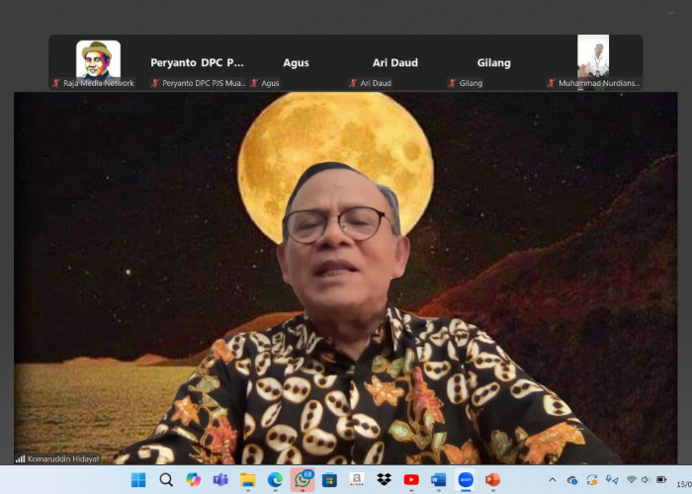Select the Gilang participant tile
Screen dimensions: 692x494
[x=494, y=62]
